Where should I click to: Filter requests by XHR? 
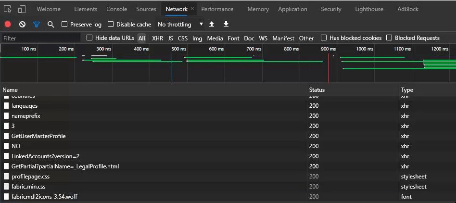158,38
